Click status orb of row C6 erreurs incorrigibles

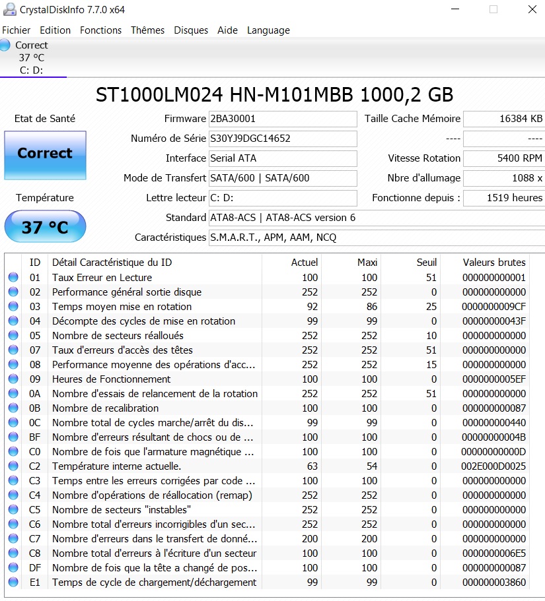(x=13, y=524)
